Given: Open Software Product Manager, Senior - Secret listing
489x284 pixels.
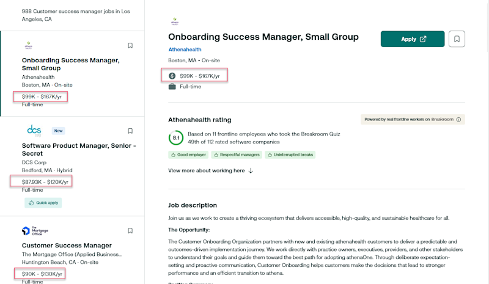Looking at the screenshot, I should 78,150.
